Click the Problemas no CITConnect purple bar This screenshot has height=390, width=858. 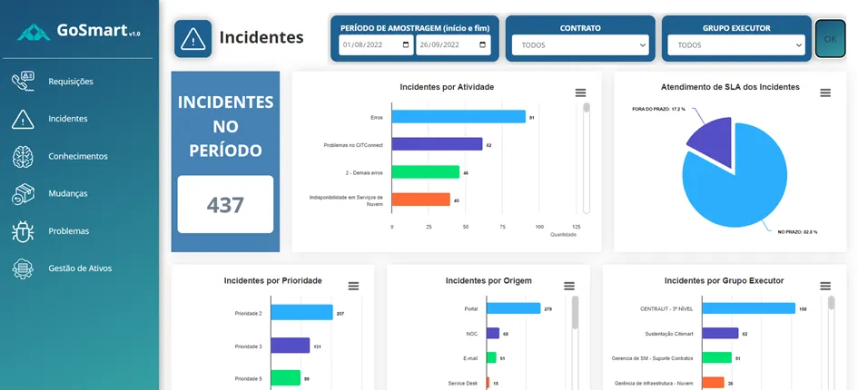tap(438, 144)
